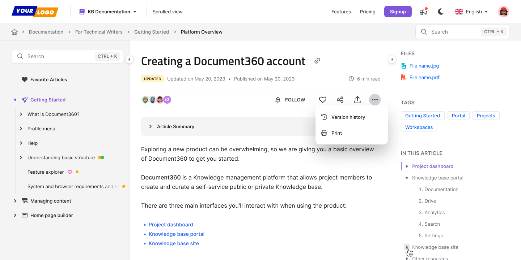
Task: Expand Project dashboard in article outline
Action: pyautogui.click(x=407, y=166)
